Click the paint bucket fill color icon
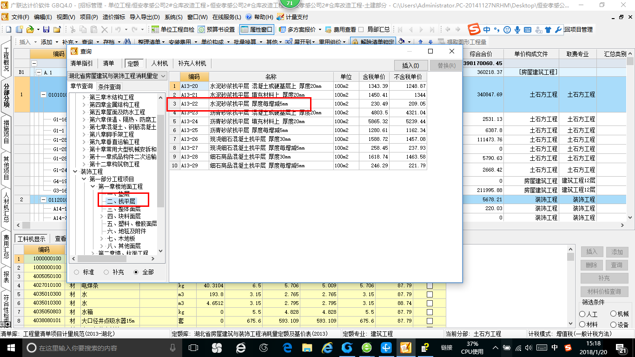This screenshot has width=635, height=357. 402,42
